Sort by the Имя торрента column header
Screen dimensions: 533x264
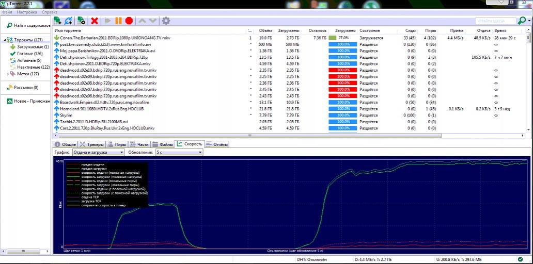pyautogui.click(x=68, y=31)
